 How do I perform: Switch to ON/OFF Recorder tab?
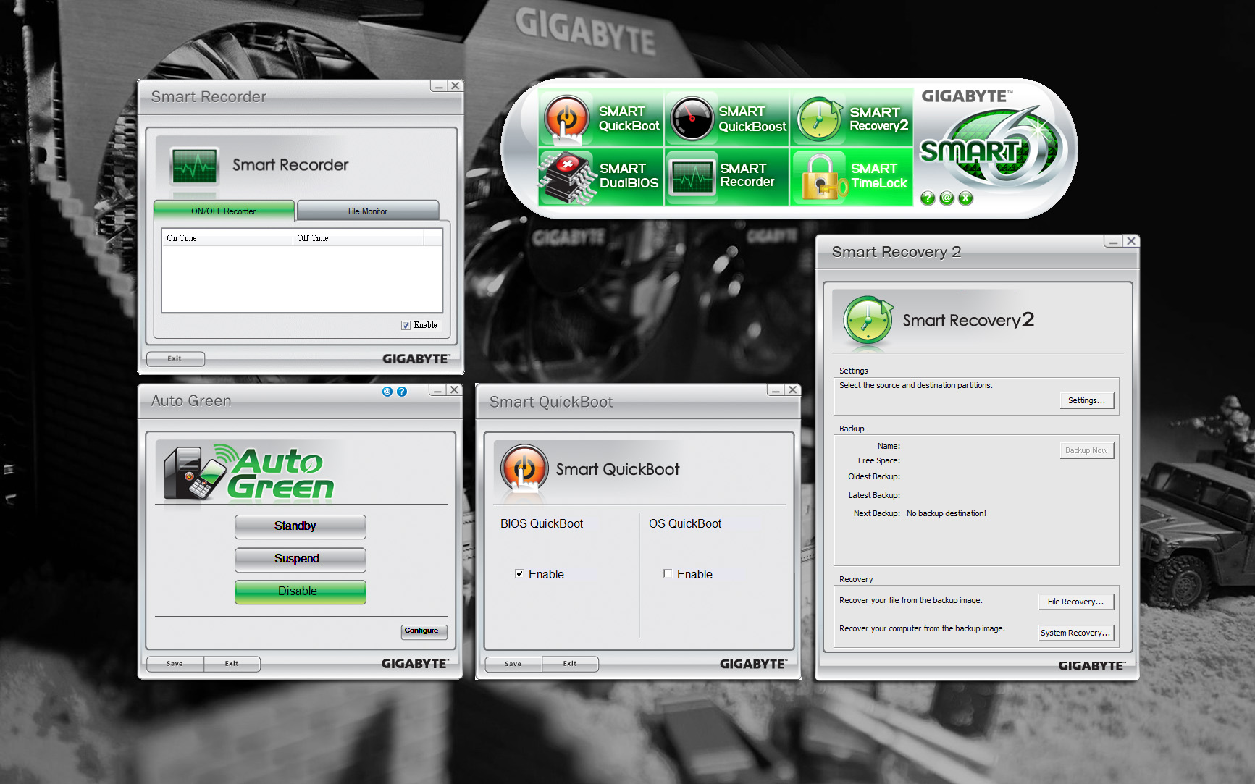click(x=224, y=211)
